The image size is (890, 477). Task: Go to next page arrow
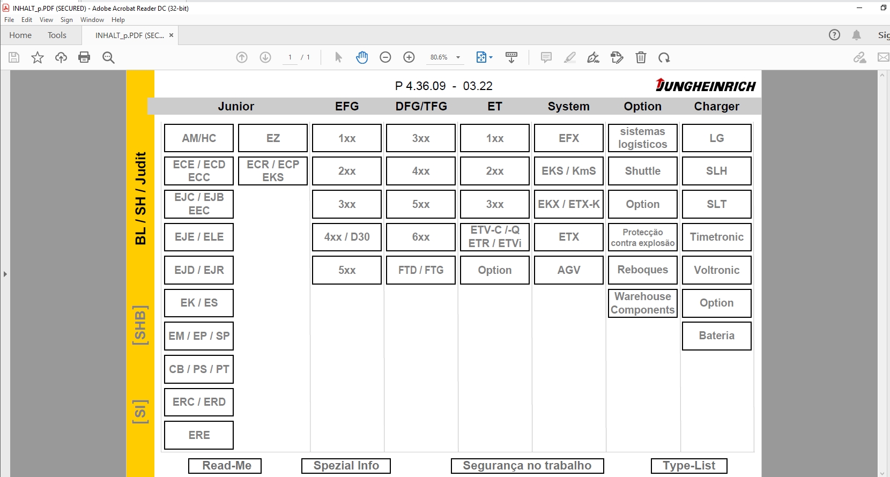tap(265, 57)
